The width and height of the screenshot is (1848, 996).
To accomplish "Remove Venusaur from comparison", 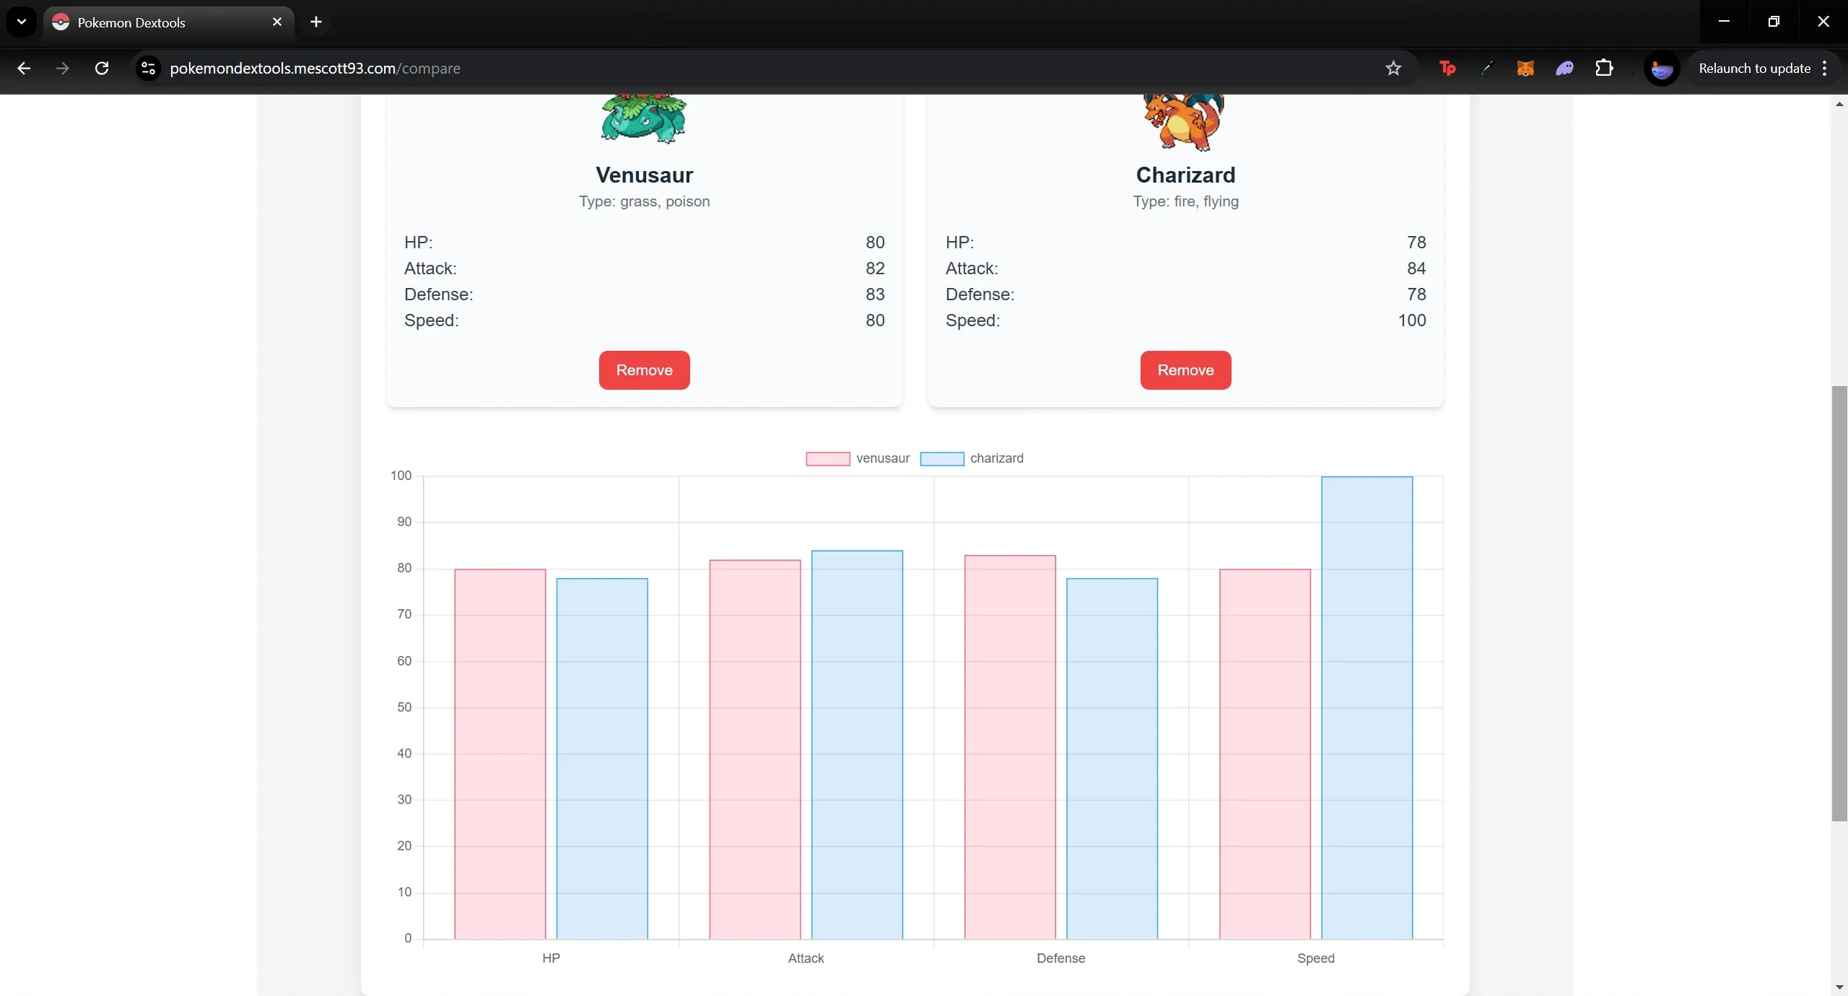I will click(644, 370).
